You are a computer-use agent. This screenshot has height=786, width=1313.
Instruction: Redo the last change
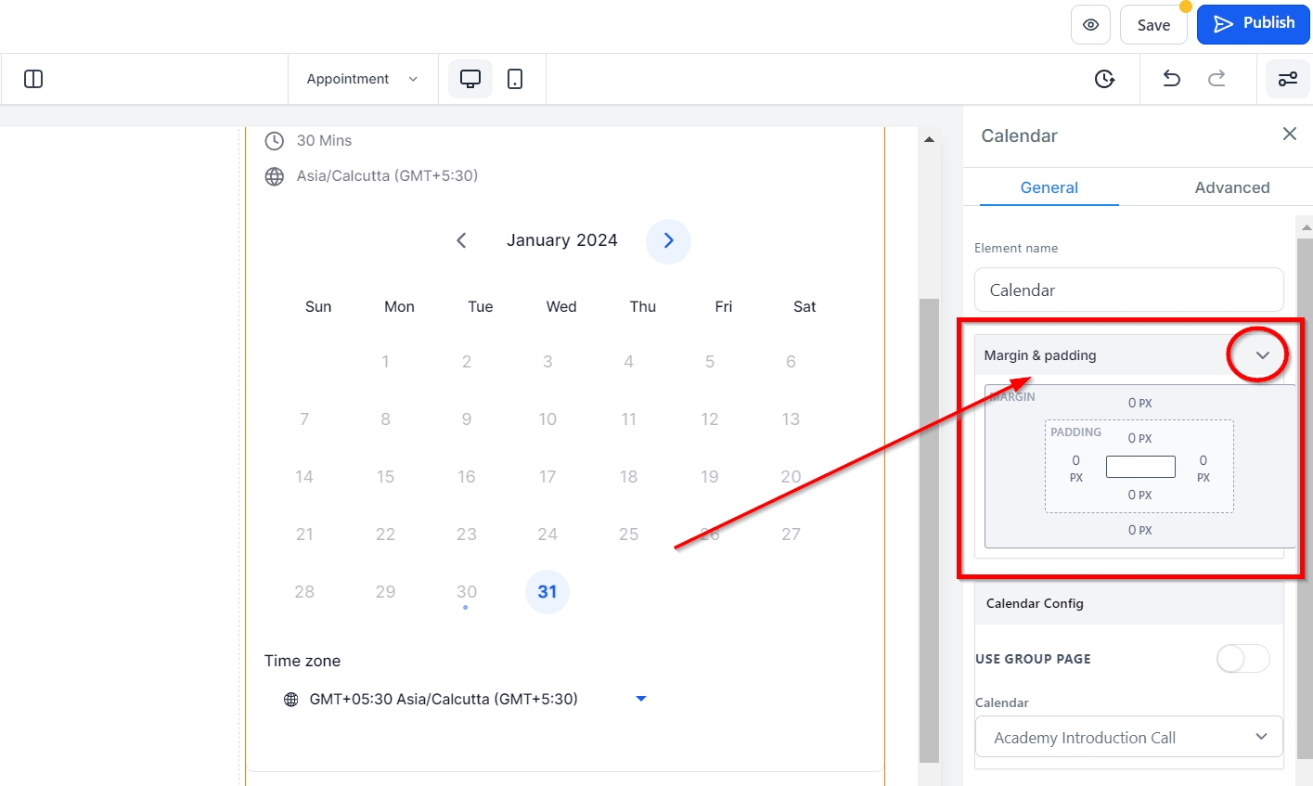tap(1216, 79)
